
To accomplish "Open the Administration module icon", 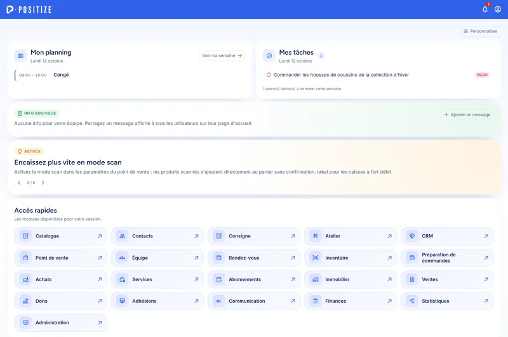I will click(x=25, y=323).
